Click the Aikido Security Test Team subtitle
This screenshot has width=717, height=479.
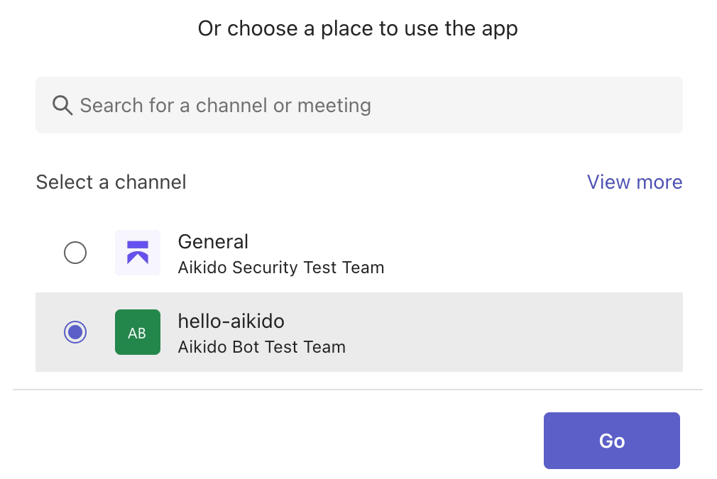click(x=280, y=268)
